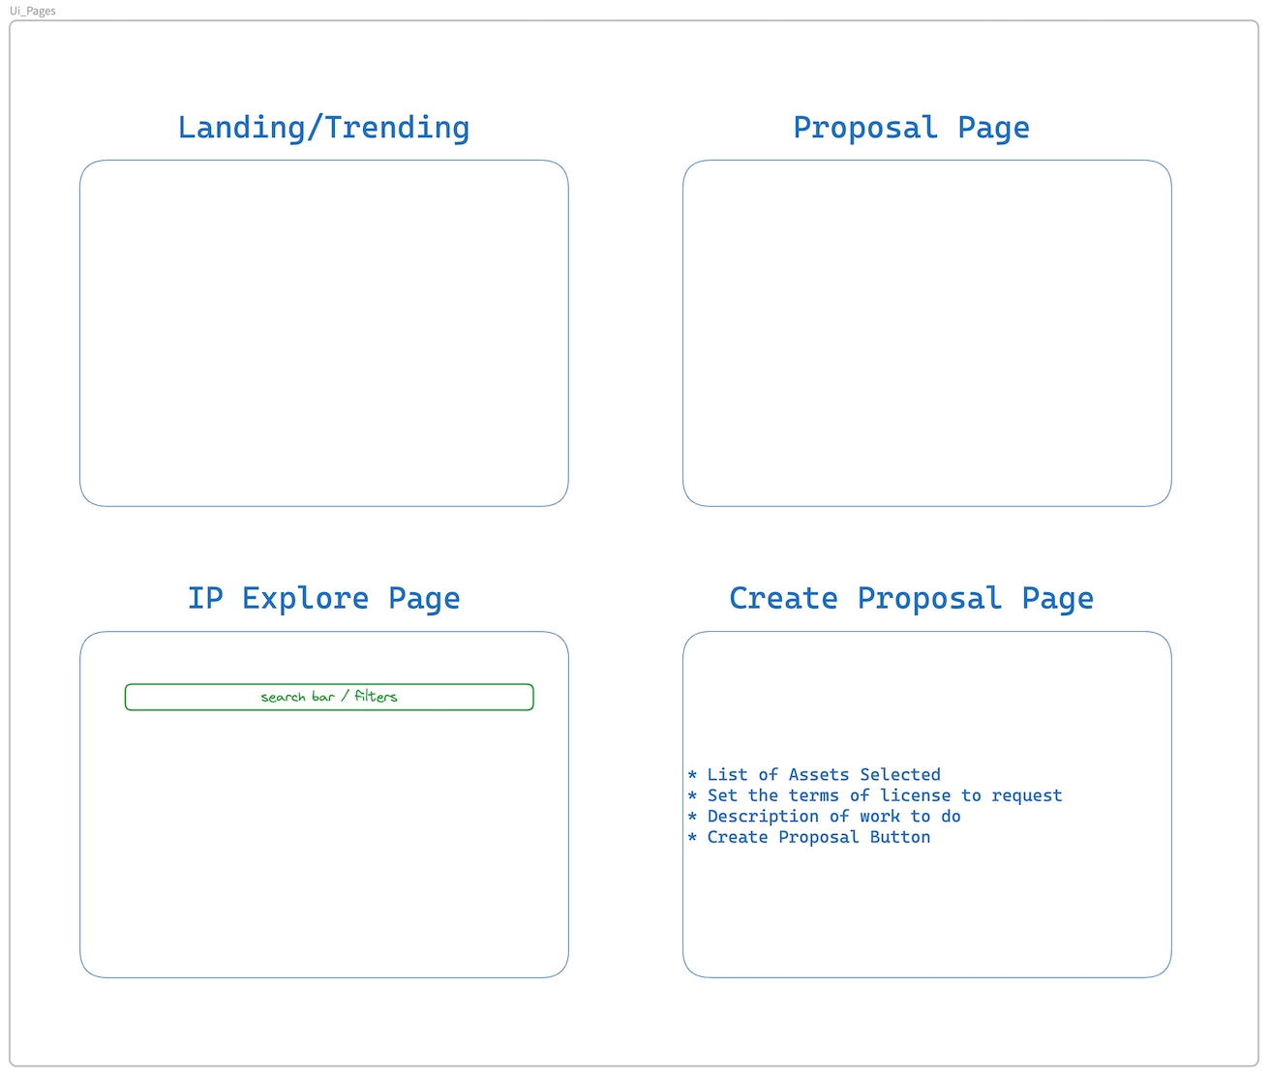The width and height of the screenshot is (1270, 1076).
Task: Click the asterisk before "List of Assets Selected"
Action: pyautogui.click(x=692, y=775)
